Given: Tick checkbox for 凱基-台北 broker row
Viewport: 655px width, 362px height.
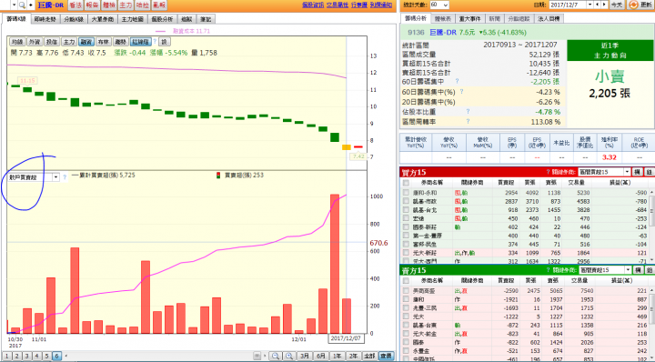Looking at the screenshot, I should tap(406, 210).
